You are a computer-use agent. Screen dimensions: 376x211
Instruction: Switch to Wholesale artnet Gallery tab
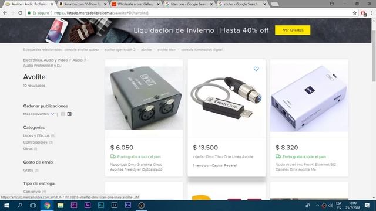[135, 4]
